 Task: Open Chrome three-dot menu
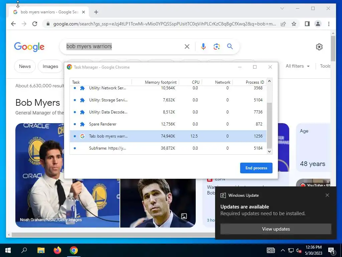click(x=329, y=24)
